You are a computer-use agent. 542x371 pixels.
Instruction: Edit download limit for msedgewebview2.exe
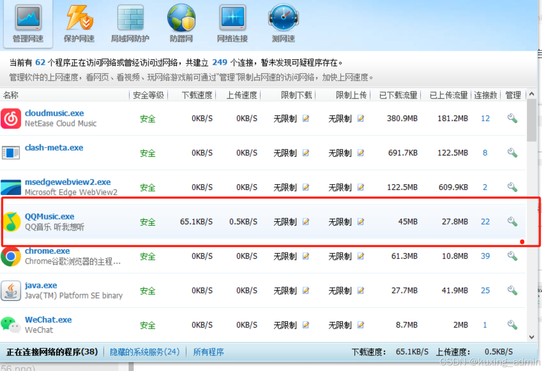[x=306, y=187]
